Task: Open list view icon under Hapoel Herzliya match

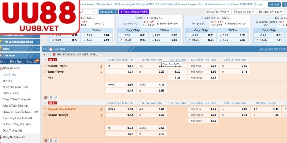Action: (51, 140)
